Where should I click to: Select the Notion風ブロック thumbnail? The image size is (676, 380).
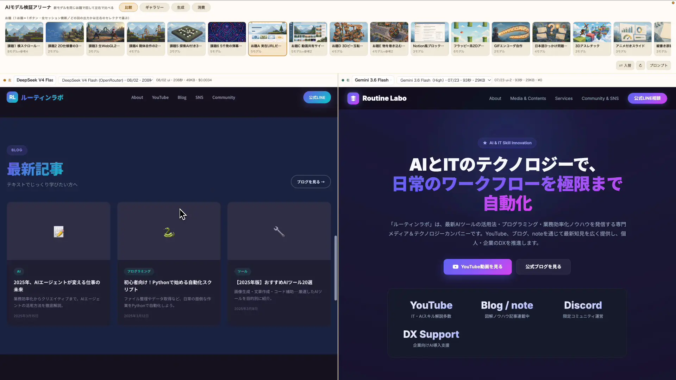pos(430,39)
